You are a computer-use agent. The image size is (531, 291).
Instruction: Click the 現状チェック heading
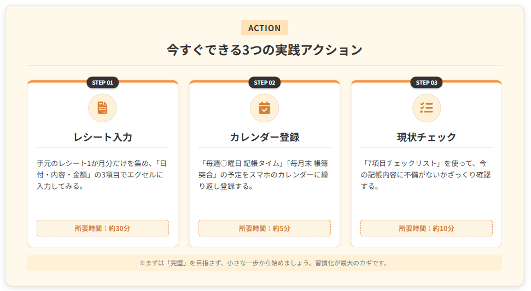[427, 137]
